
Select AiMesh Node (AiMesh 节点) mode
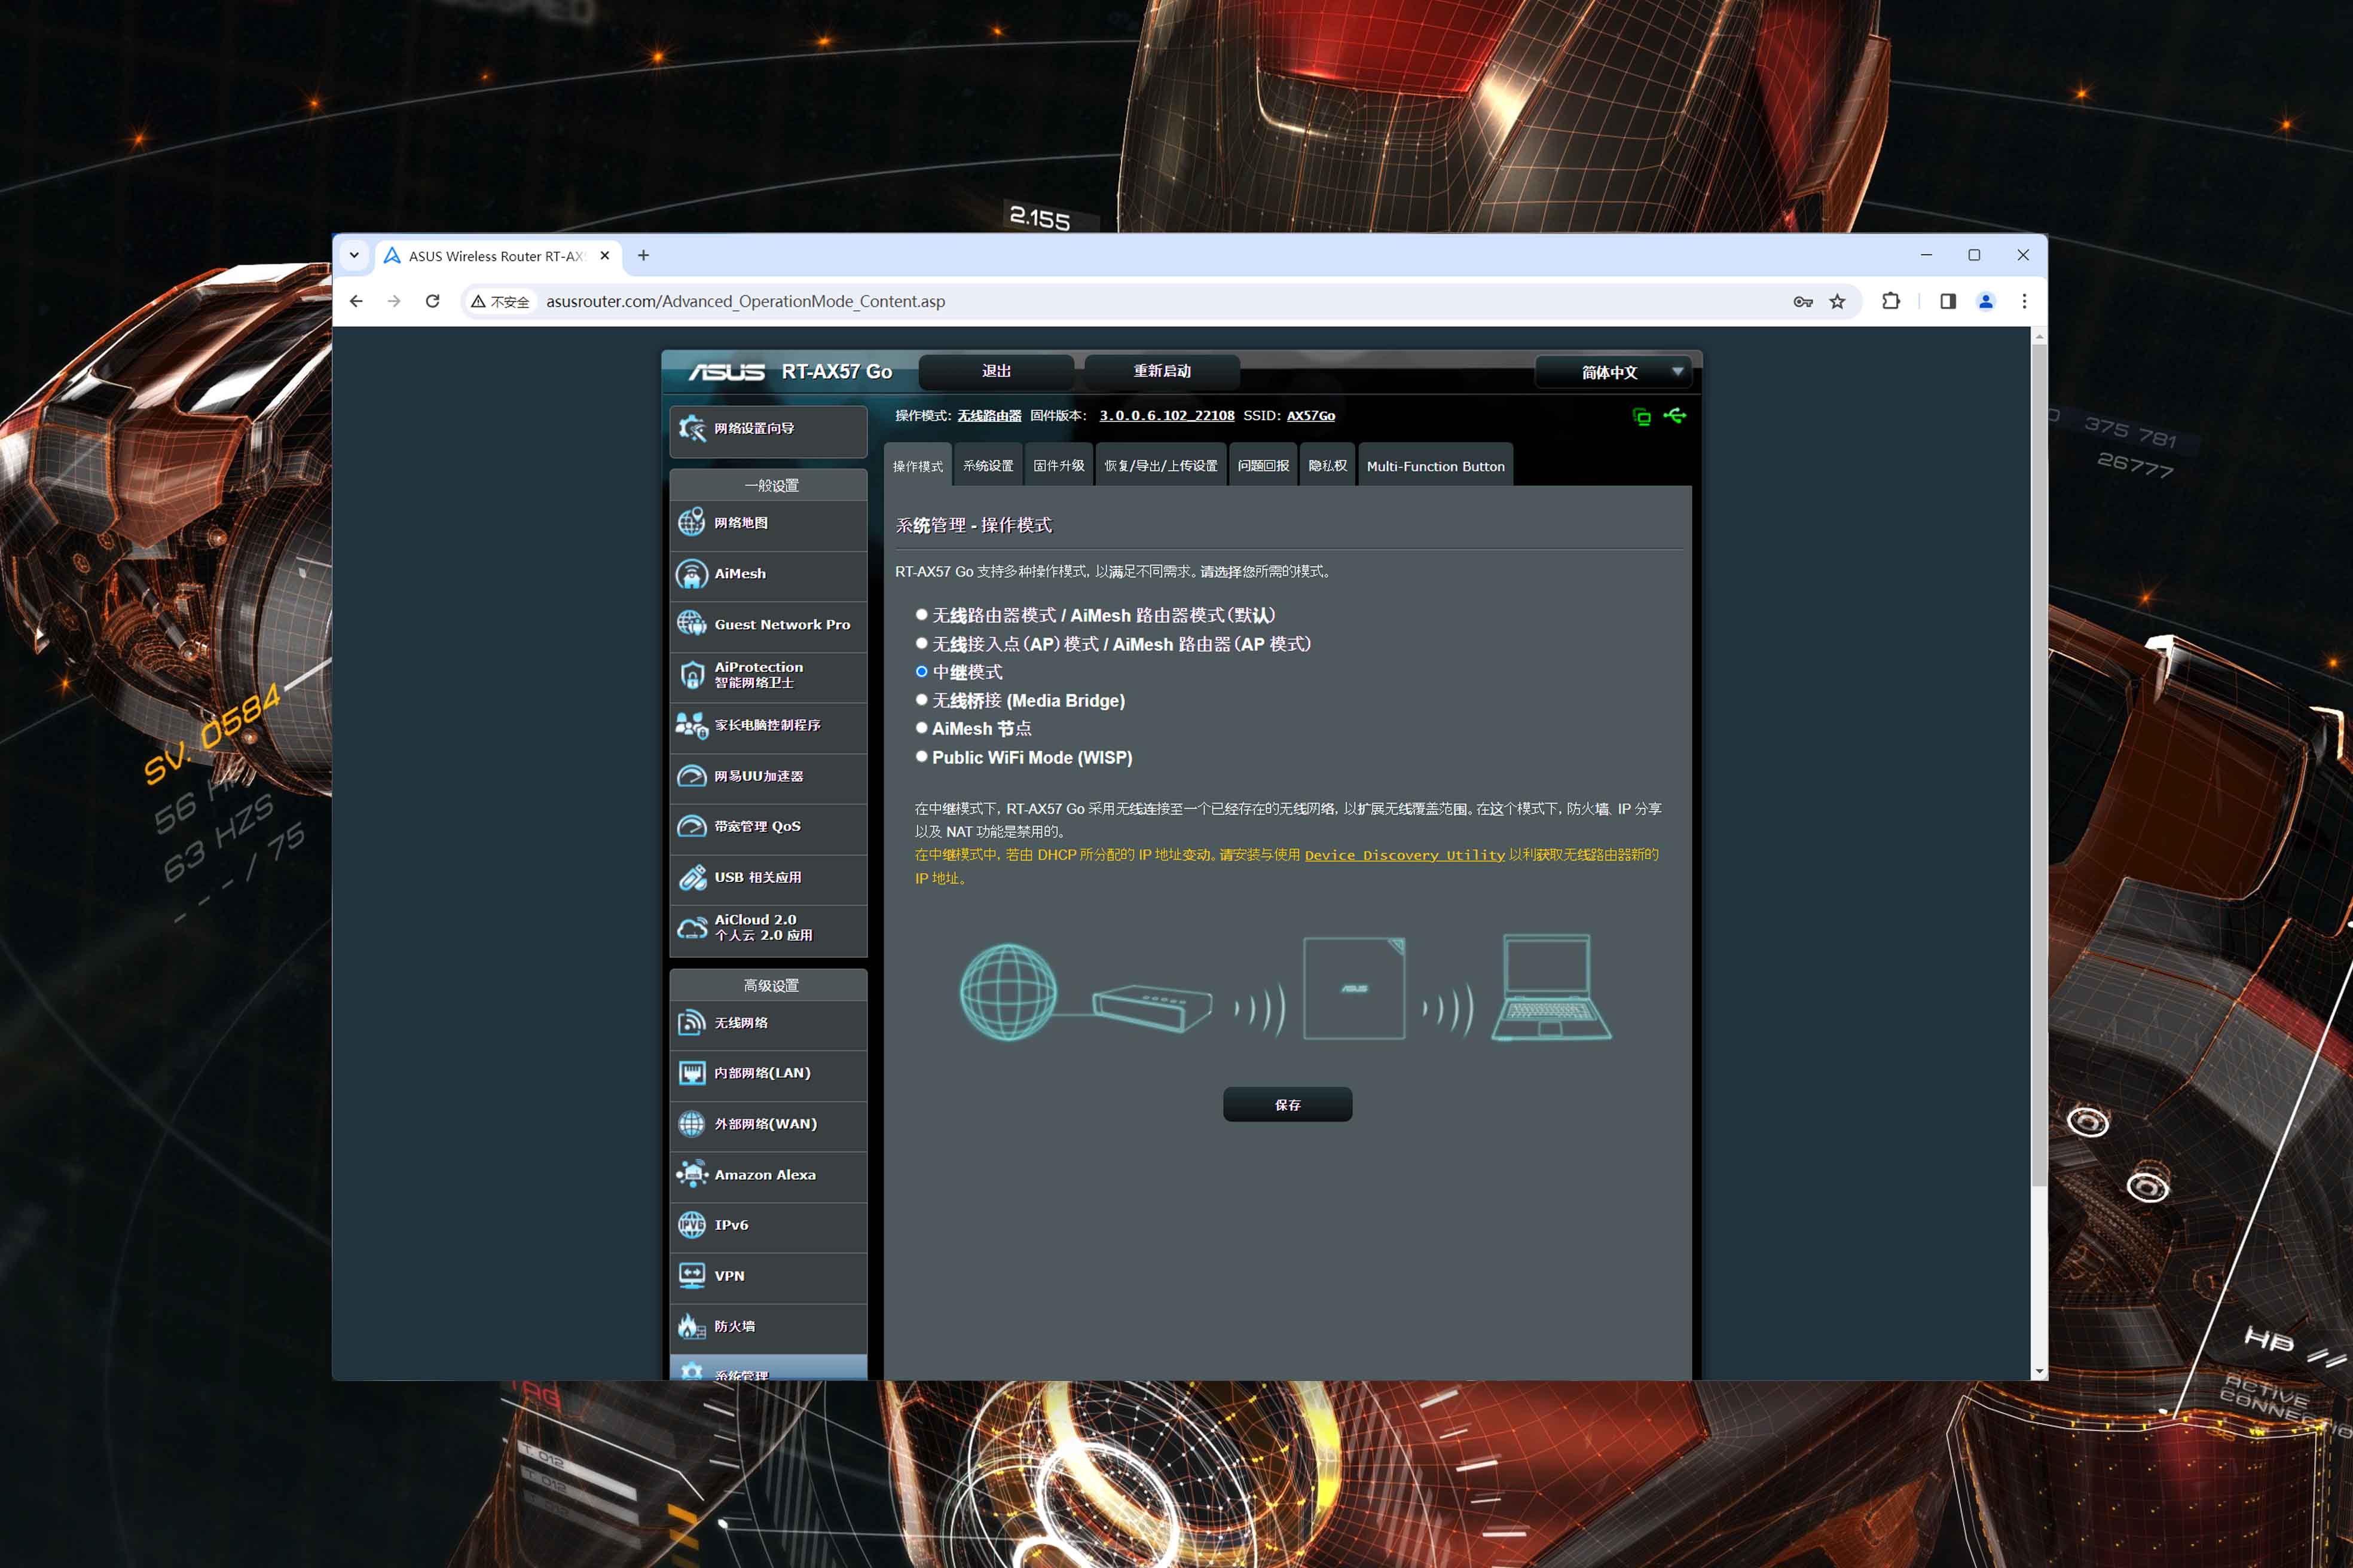pyautogui.click(x=921, y=728)
